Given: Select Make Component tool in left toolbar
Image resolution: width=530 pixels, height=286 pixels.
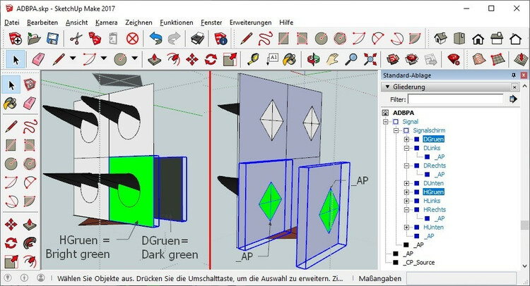Looking at the screenshot, I should [x=30, y=85].
